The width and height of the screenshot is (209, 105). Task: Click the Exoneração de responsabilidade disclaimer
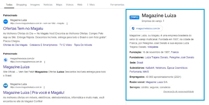click(x=178, y=92)
